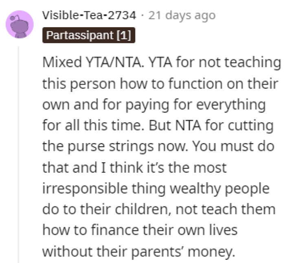285x263 pixels.
Task: Click the word 'irresponsible' in the comment
Action: [85, 189]
